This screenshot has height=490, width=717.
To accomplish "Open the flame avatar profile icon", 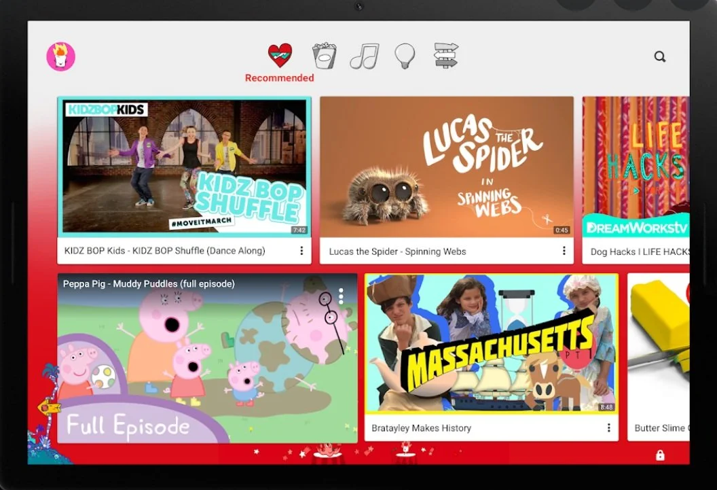I will tap(61, 56).
